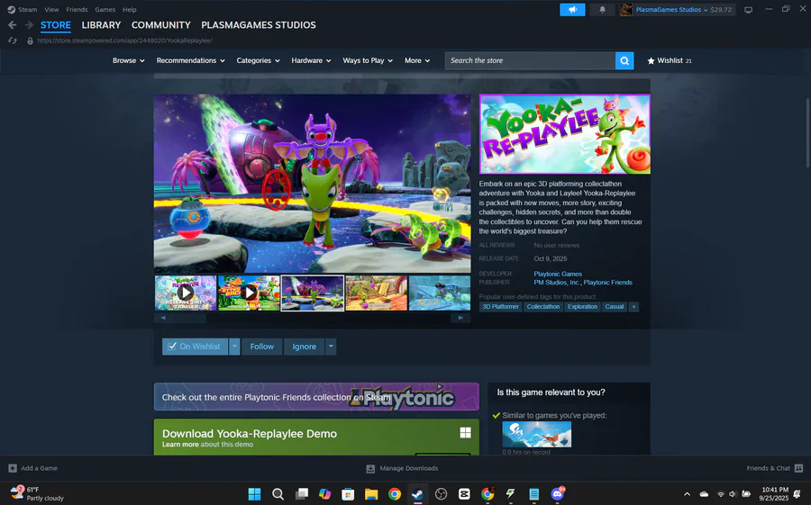Click the Learn more about this demo link
This screenshot has width=811, height=505.
coord(207,445)
